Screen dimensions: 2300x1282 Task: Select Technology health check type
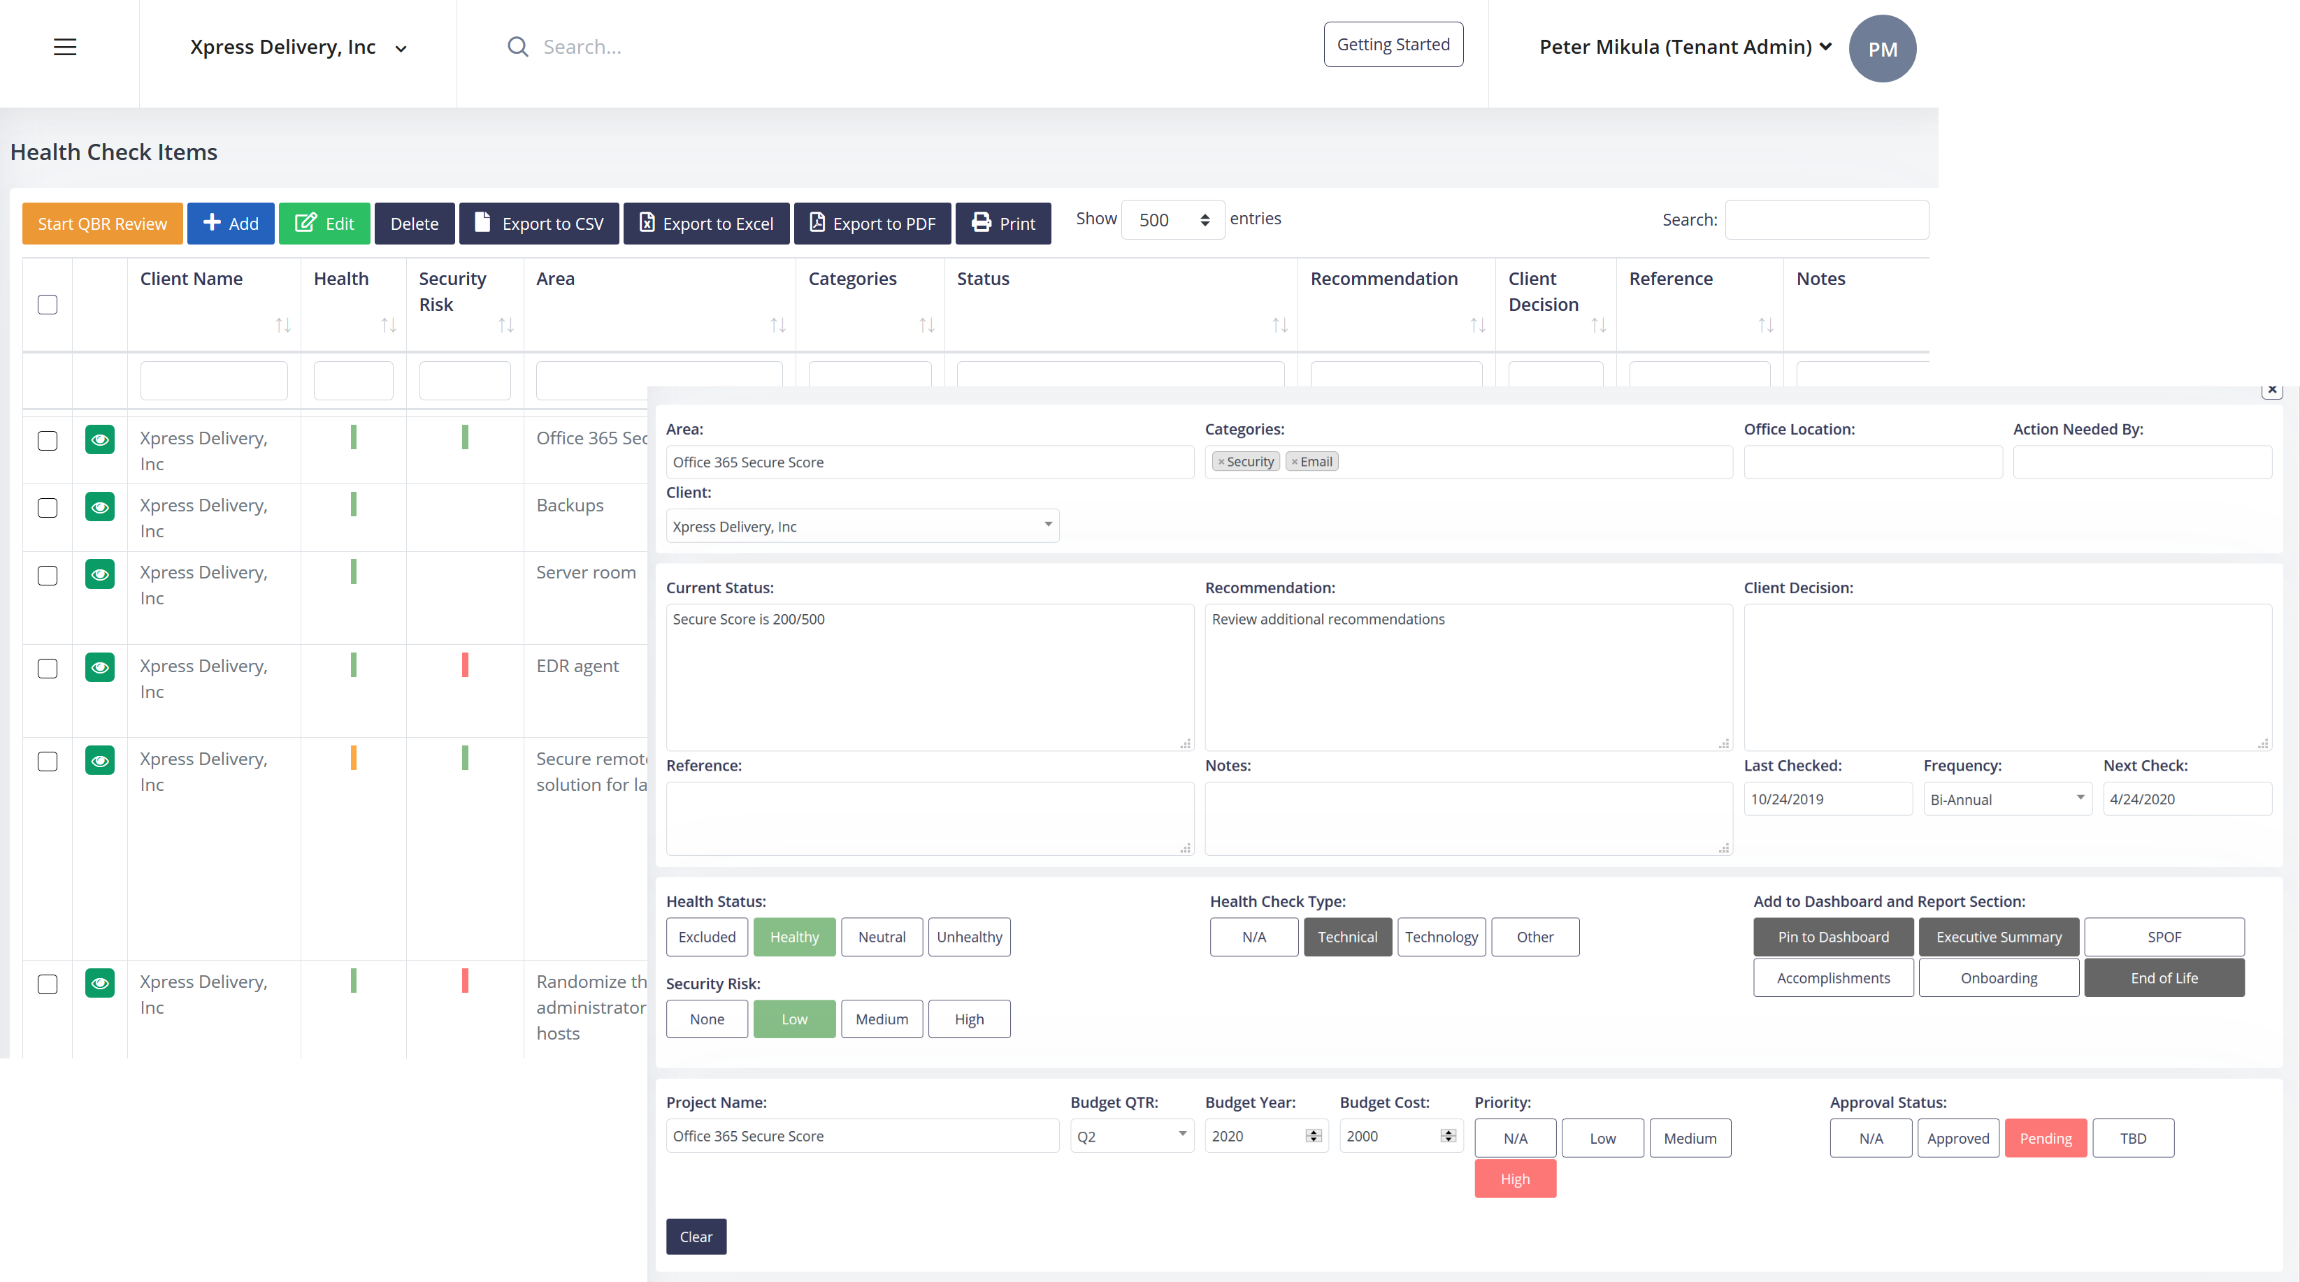(x=1441, y=937)
